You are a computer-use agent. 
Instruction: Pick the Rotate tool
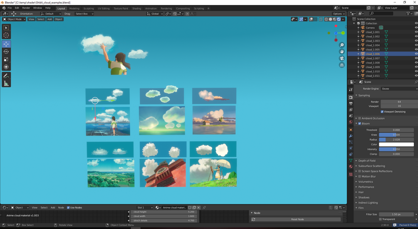pyautogui.click(x=6, y=52)
